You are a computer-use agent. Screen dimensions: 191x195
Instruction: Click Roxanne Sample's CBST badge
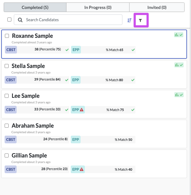click(11, 50)
